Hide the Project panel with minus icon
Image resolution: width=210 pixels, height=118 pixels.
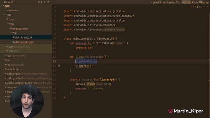coord(51,2)
